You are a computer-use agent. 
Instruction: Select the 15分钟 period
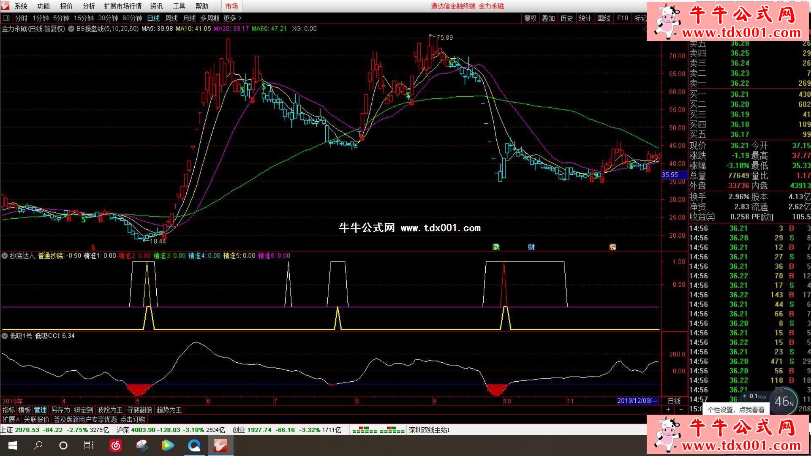tap(84, 18)
